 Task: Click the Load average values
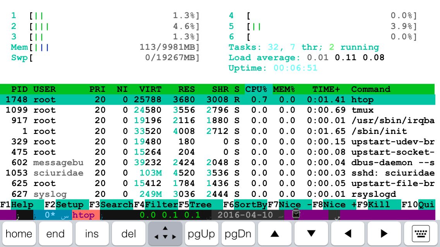(x=345, y=58)
